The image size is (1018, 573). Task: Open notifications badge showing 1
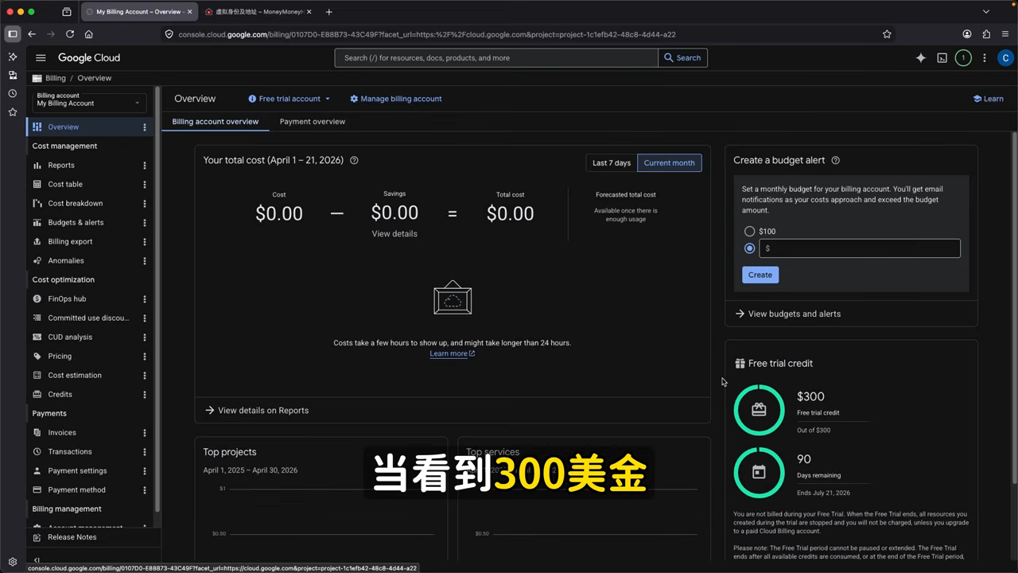click(963, 58)
